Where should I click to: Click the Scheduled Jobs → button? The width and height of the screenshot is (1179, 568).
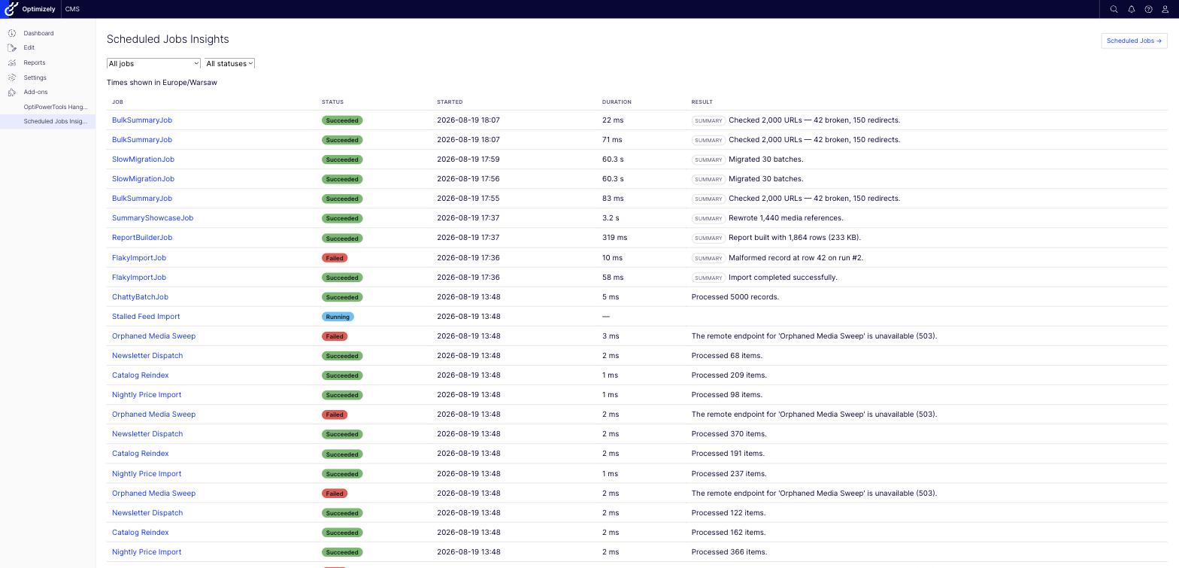[1134, 41]
